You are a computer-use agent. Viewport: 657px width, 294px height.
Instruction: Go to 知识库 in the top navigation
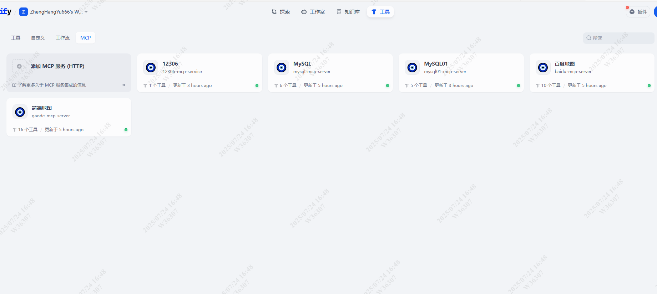(x=348, y=12)
